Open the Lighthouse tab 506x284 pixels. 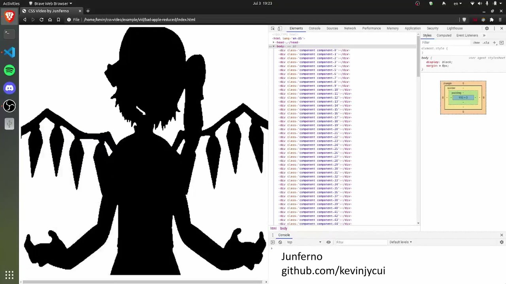pyautogui.click(x=455, y=28)
